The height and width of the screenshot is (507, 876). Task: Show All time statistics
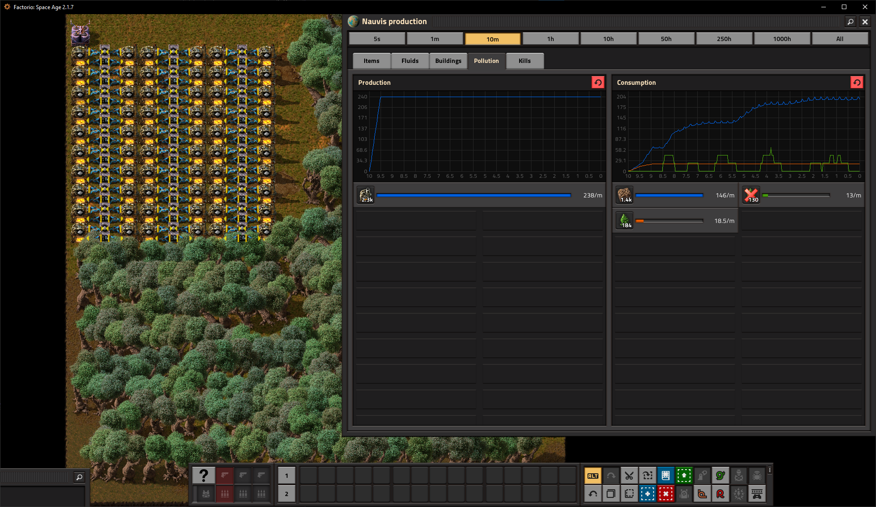point(840,39)
